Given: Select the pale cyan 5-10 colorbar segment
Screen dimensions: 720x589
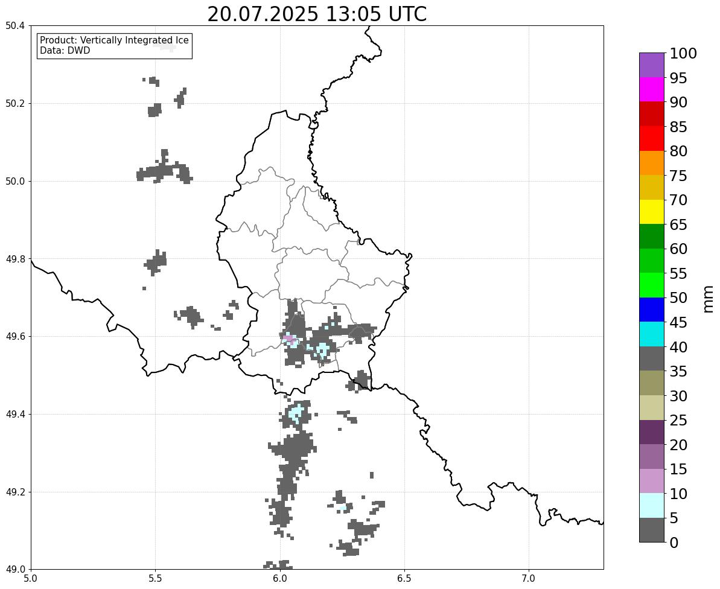Looking at the screenshot, I should 652,506.
